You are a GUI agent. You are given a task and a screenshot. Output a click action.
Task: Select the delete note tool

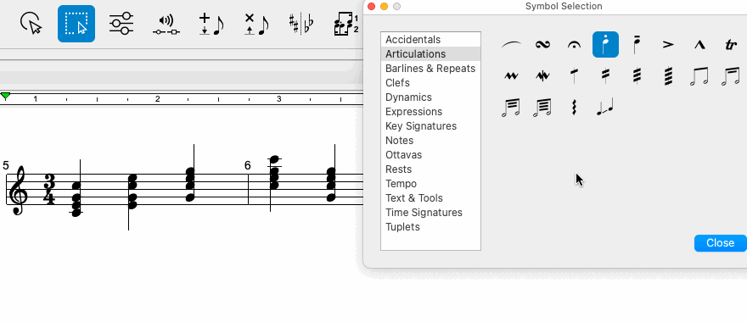pos(256,24)
